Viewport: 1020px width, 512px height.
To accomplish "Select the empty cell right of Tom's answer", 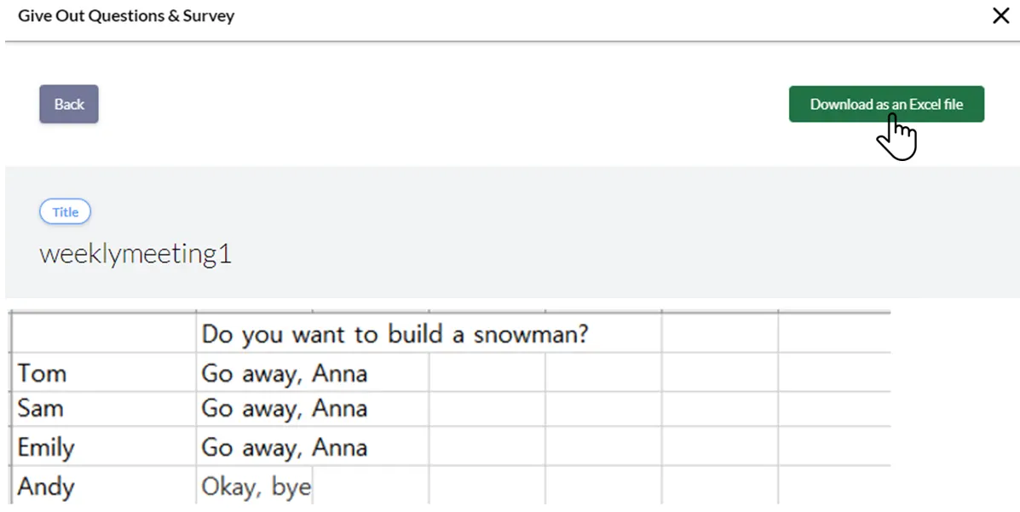I will coord(487,373).
